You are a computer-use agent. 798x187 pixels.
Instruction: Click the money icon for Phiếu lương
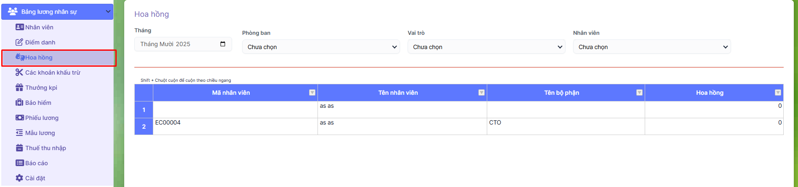click(19, 118)
